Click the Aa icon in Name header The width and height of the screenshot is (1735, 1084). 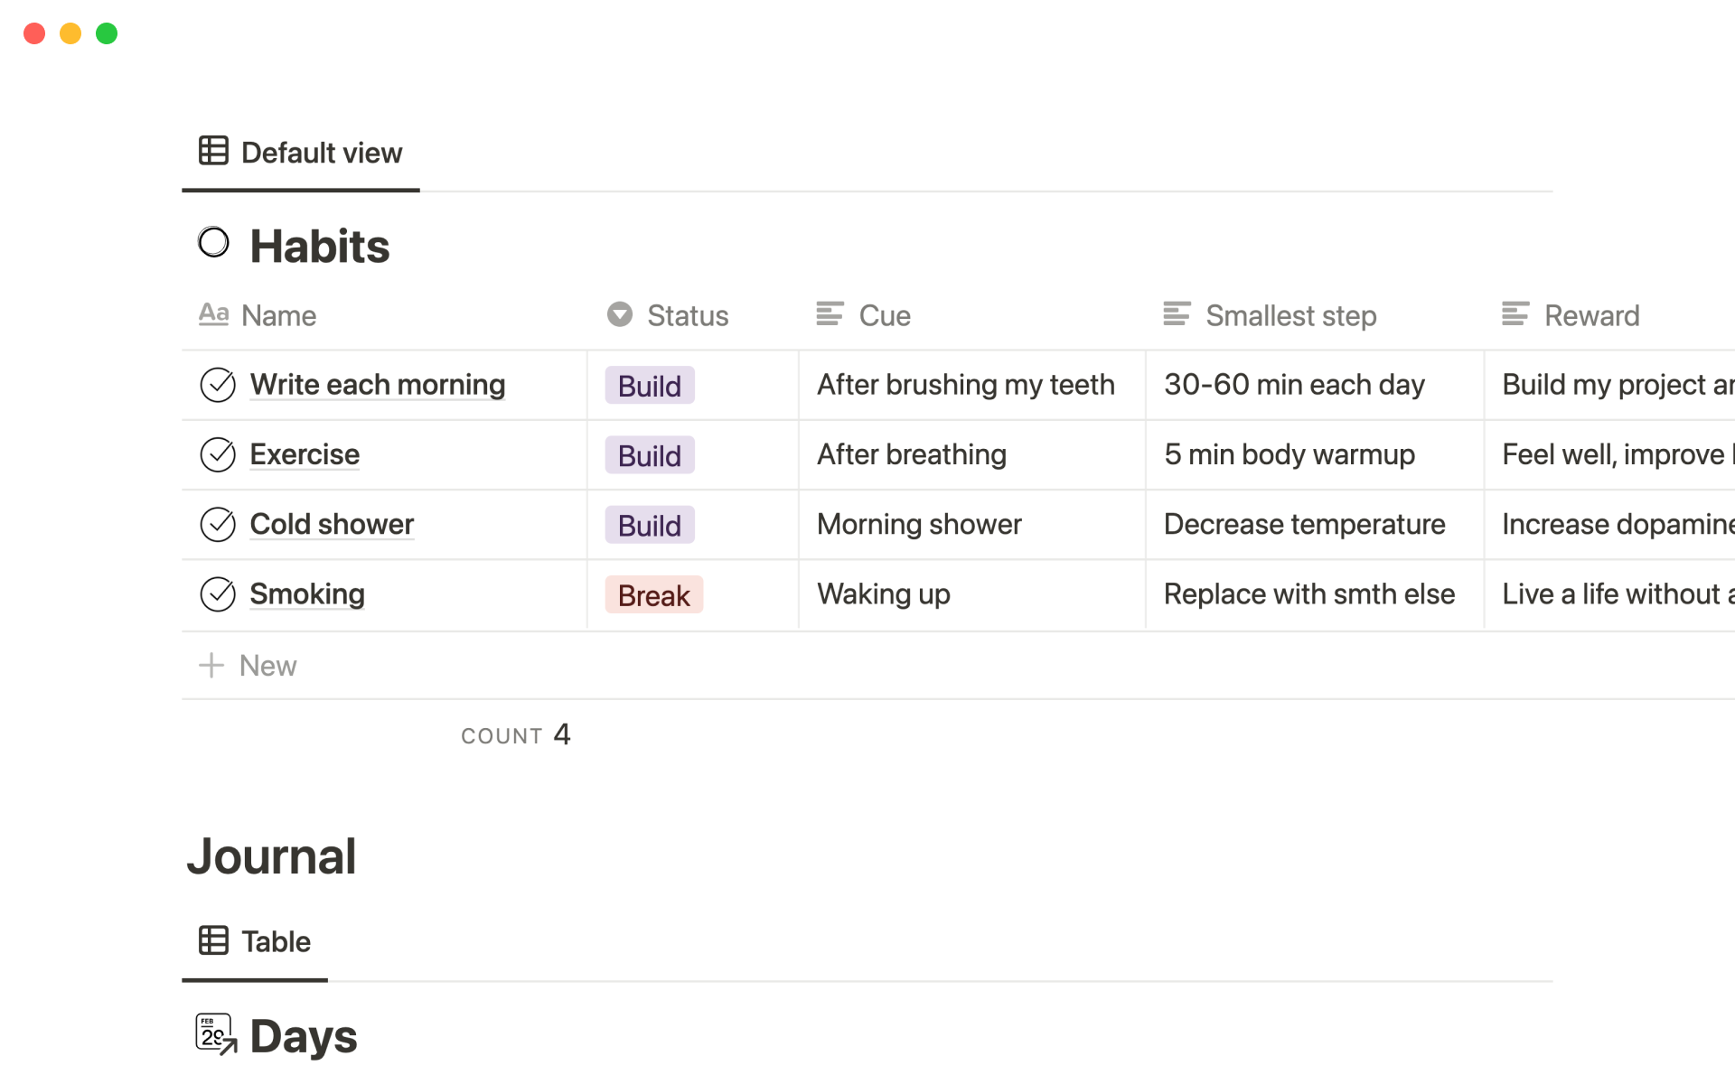click(213, 314)
